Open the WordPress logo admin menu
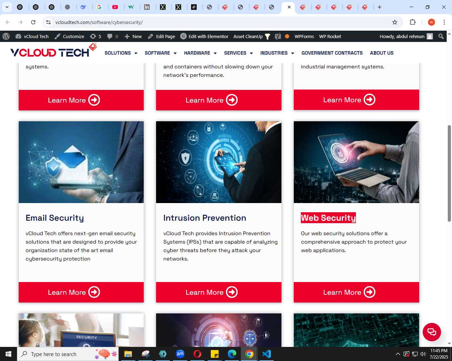 [6, 36]
